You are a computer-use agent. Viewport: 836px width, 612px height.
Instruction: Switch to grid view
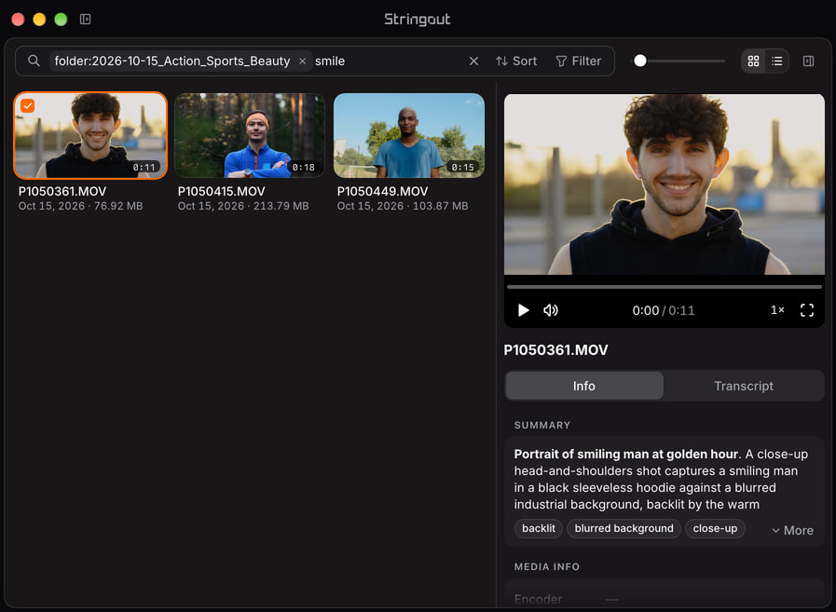(753, 61)
